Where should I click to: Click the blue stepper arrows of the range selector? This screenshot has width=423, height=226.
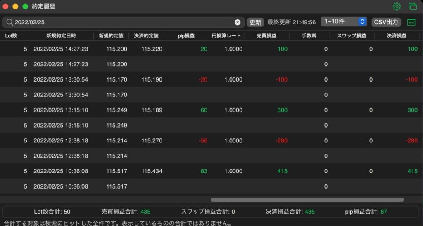click(362, 21)
